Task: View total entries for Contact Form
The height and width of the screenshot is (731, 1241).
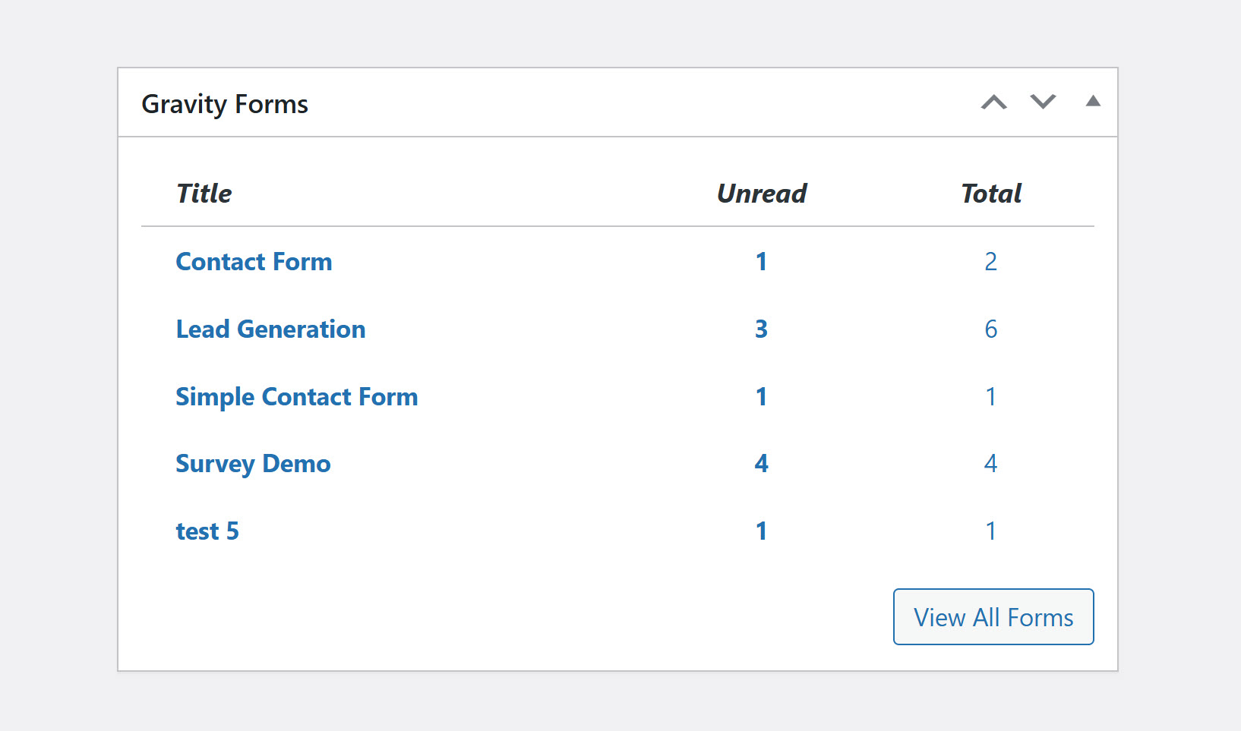Action: click(990, 262)
